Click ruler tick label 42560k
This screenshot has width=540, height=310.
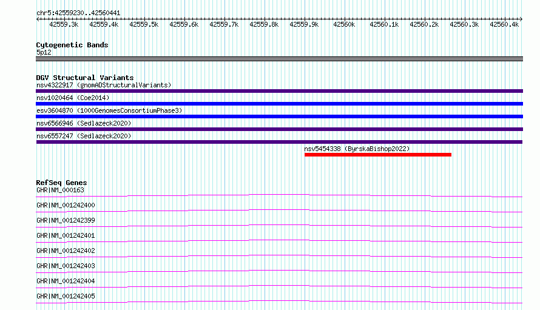pyautogui.click(x=344, y=24)
